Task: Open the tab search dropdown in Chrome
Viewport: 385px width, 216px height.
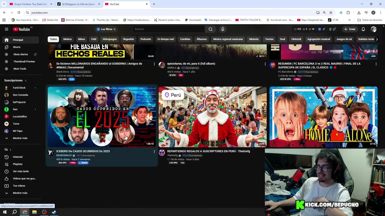Action: click(x=4, y=4)
